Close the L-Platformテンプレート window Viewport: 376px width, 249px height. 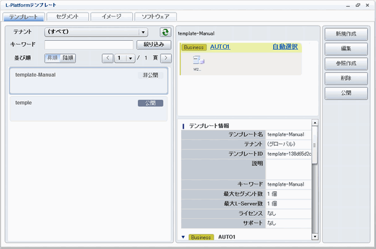pos(367,5)
